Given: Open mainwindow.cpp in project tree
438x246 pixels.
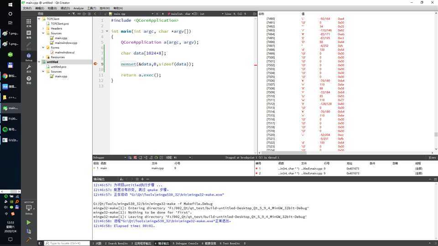Looking at the screenshot, I should (x=66, y=43).
